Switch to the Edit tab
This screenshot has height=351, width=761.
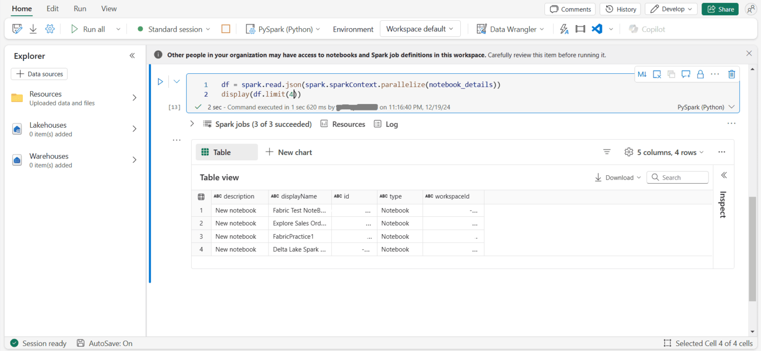(x=53, y=8)
